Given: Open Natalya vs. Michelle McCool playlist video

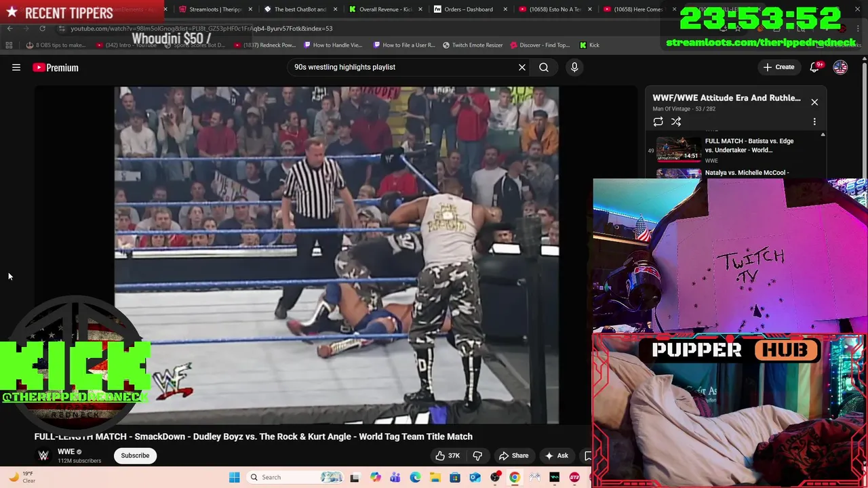Looking at the screenshot, I should pos(746,173).
